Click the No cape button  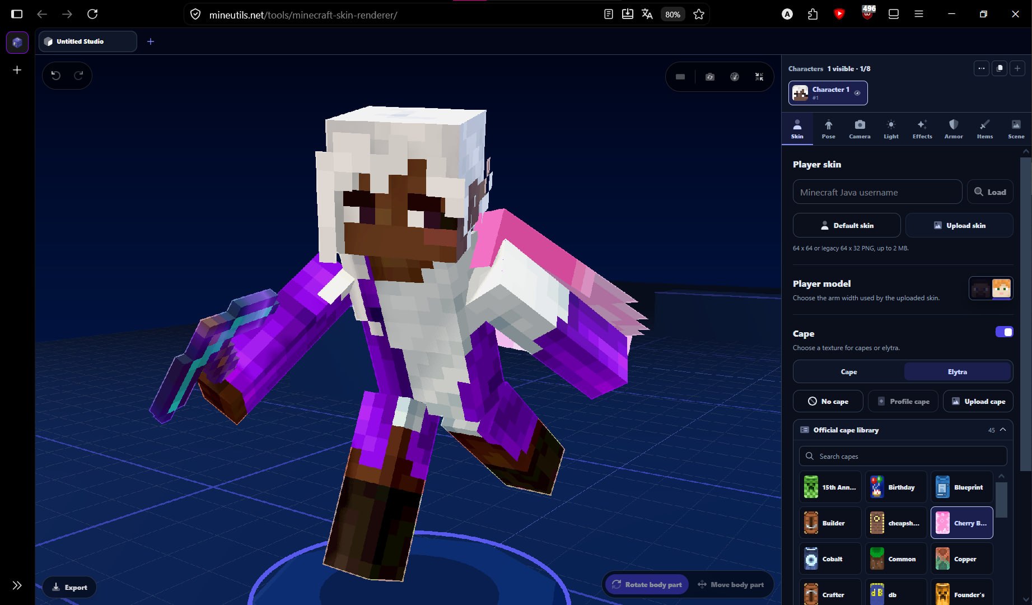click(828, 401)
